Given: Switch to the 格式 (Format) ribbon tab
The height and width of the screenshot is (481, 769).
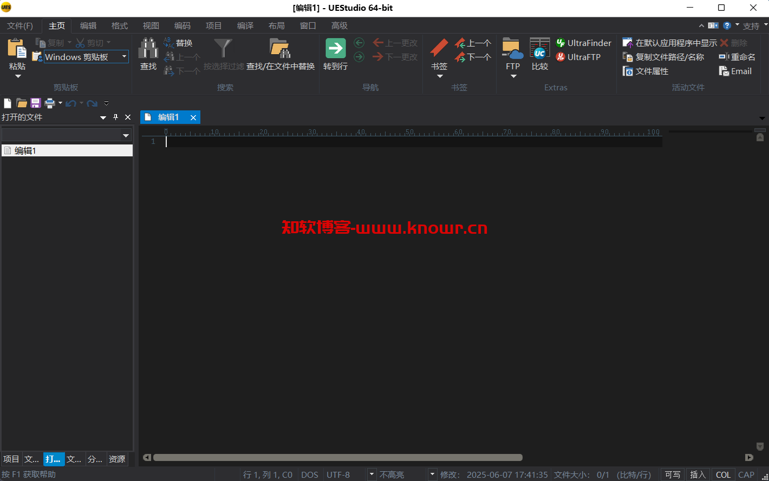Looking at the screenshot, I should point(119,25).
